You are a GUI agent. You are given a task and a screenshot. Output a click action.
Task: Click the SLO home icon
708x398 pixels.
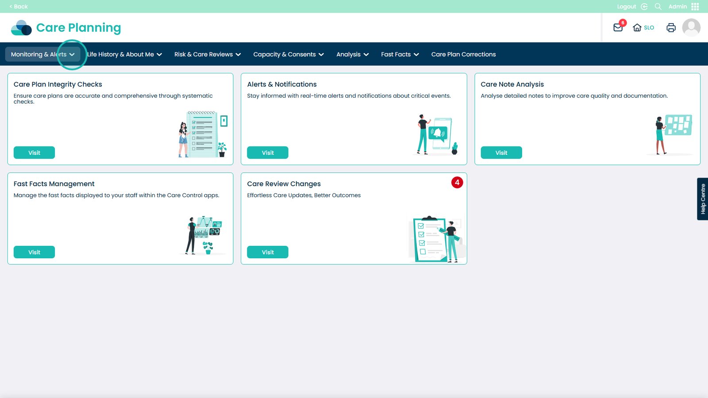tap(637, 27)
